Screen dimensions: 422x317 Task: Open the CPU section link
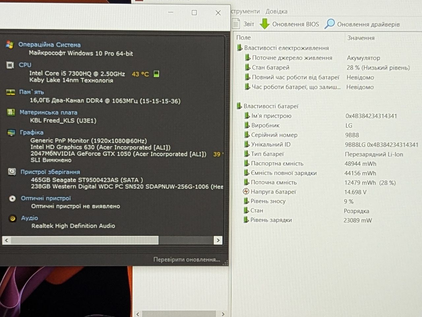coord(25,65)
